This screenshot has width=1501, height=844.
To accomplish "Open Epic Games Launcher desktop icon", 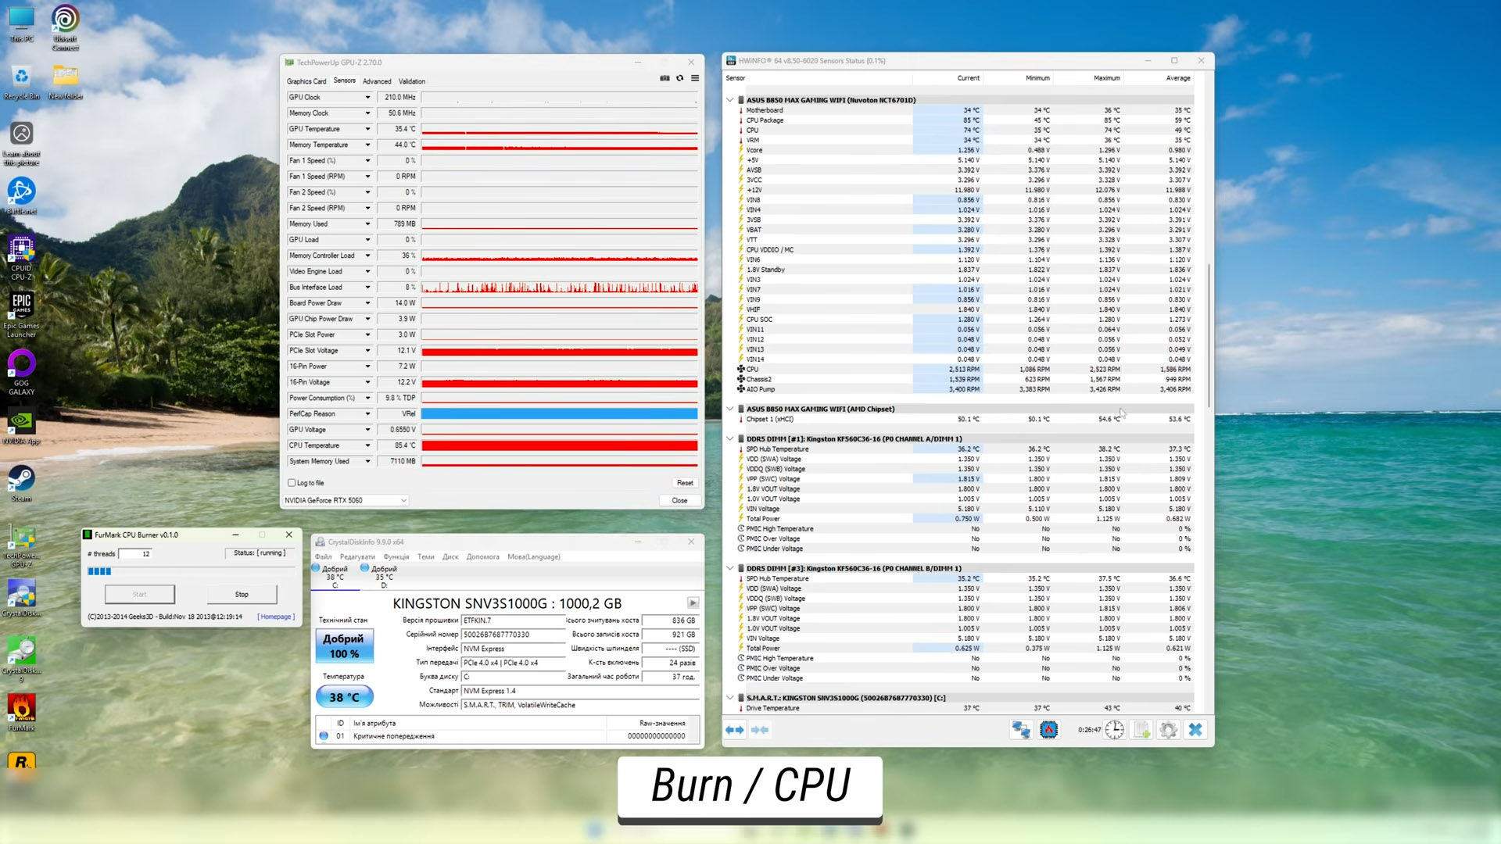I will (21, 315).
